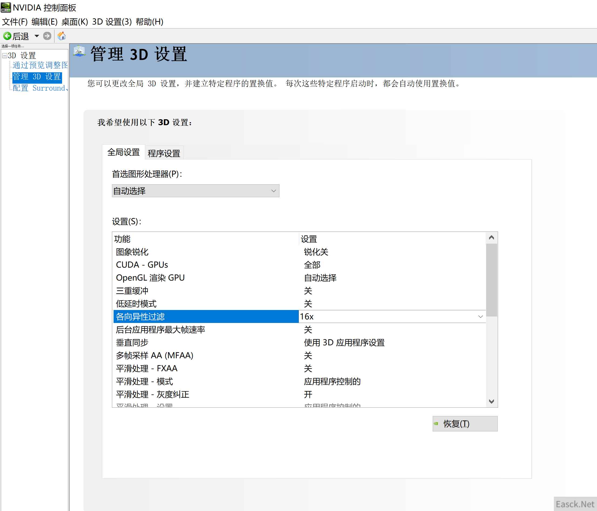
Task: Select 通过预览调整图像设置 in the tree
Action: (40, 65)
